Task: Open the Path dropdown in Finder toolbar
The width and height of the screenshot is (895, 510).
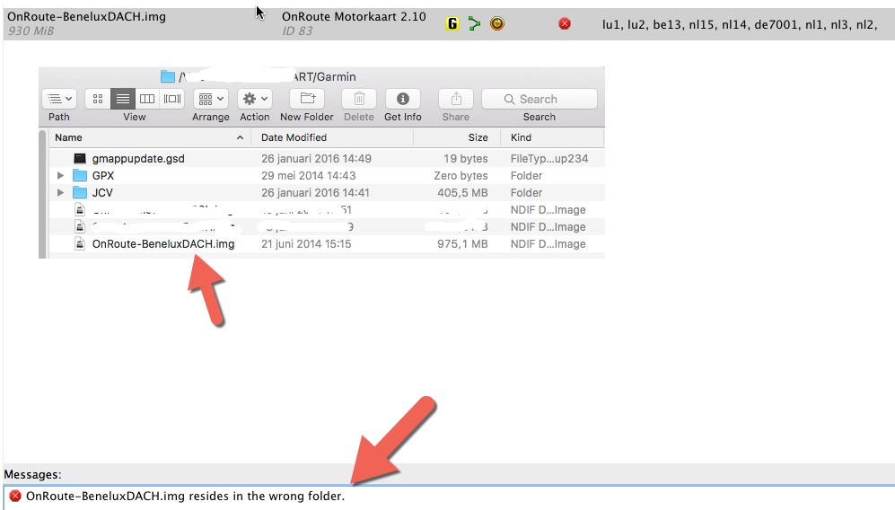Action: pos(59,99)
